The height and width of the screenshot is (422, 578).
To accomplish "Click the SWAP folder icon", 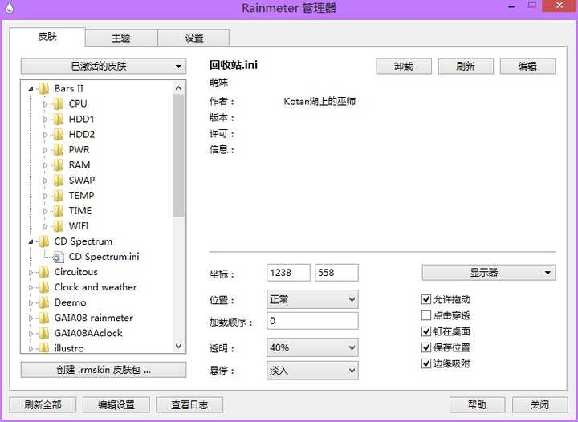I will (x=59, y=181).
